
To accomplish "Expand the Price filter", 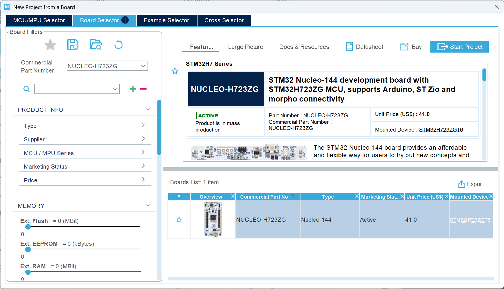I will pos(143,179).
